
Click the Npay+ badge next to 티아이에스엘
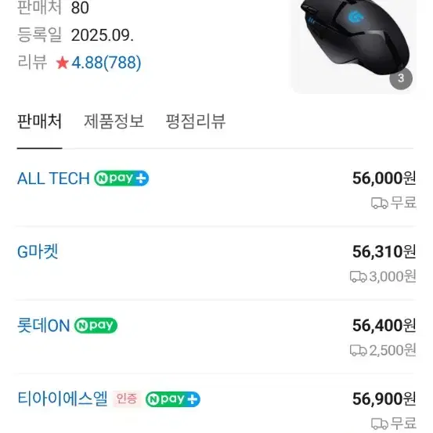point(173,399)
